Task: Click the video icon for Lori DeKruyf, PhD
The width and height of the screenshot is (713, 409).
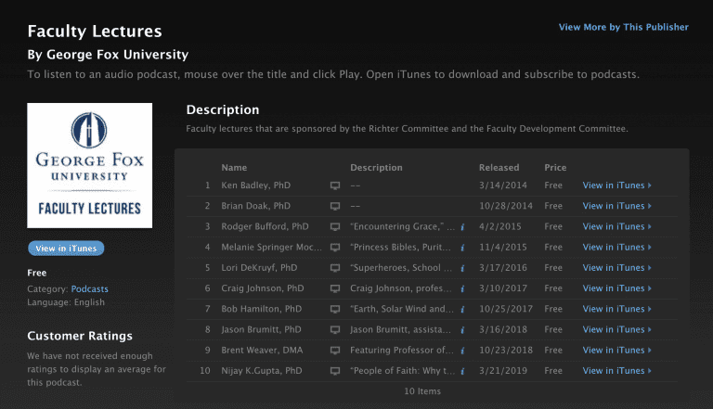Action: 335,268
